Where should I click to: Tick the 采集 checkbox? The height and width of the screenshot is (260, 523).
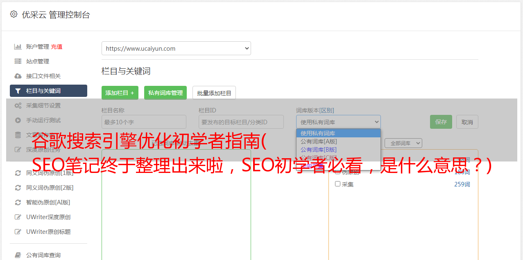338,184
